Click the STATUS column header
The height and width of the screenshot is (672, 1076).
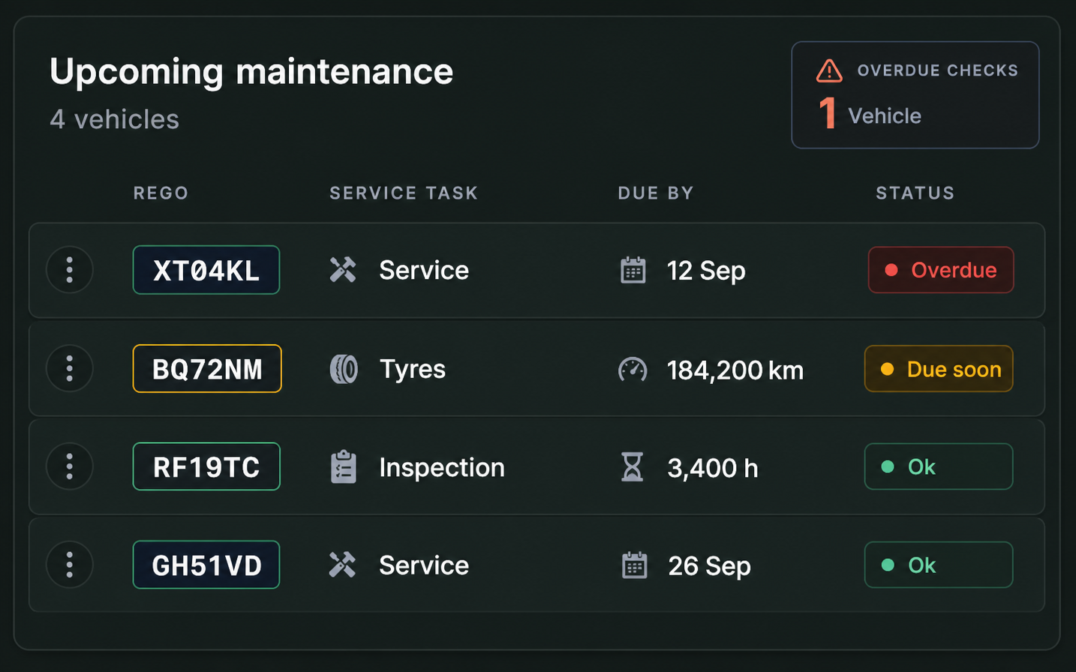click(915, 193)
